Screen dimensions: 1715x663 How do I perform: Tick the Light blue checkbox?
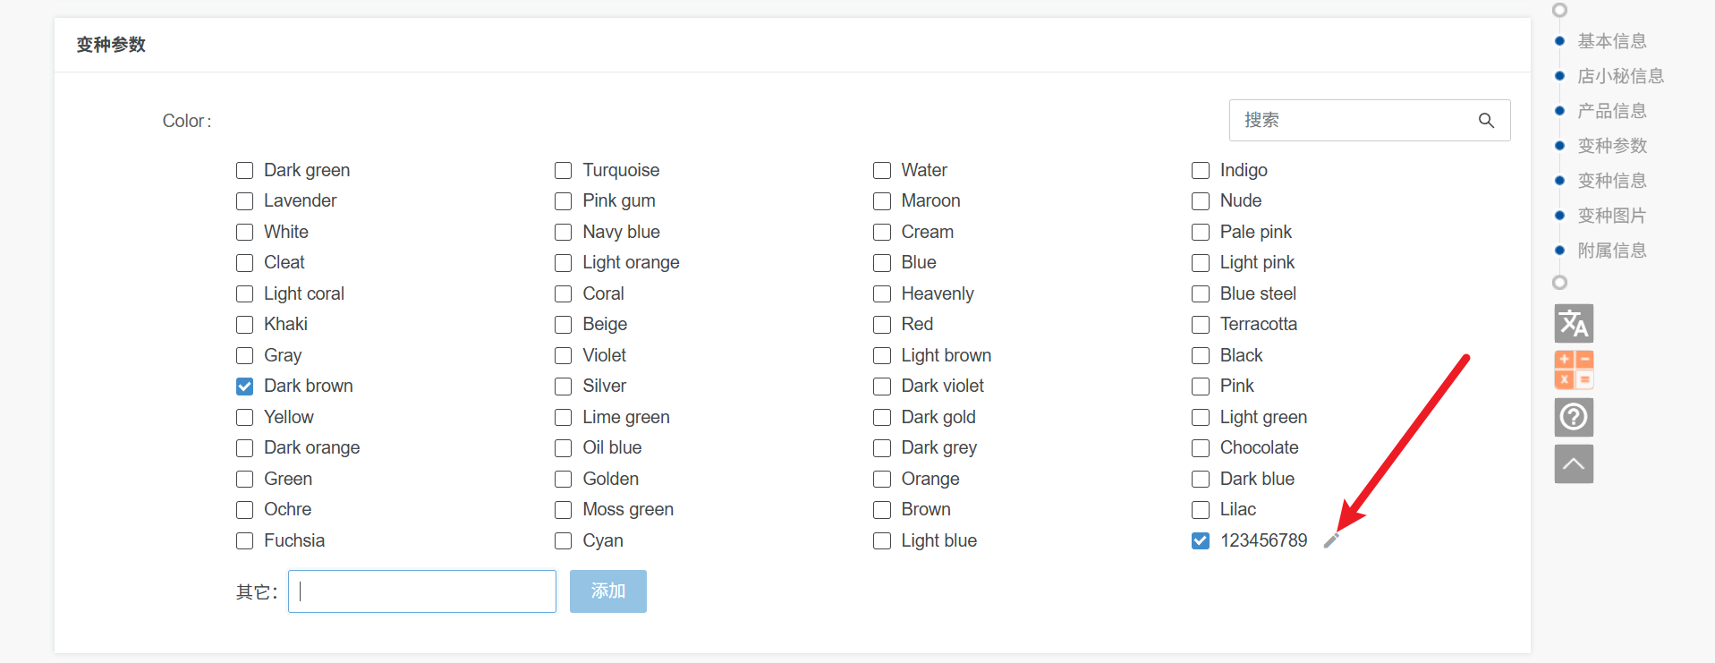pyautogui.click(x=882, y=541)
